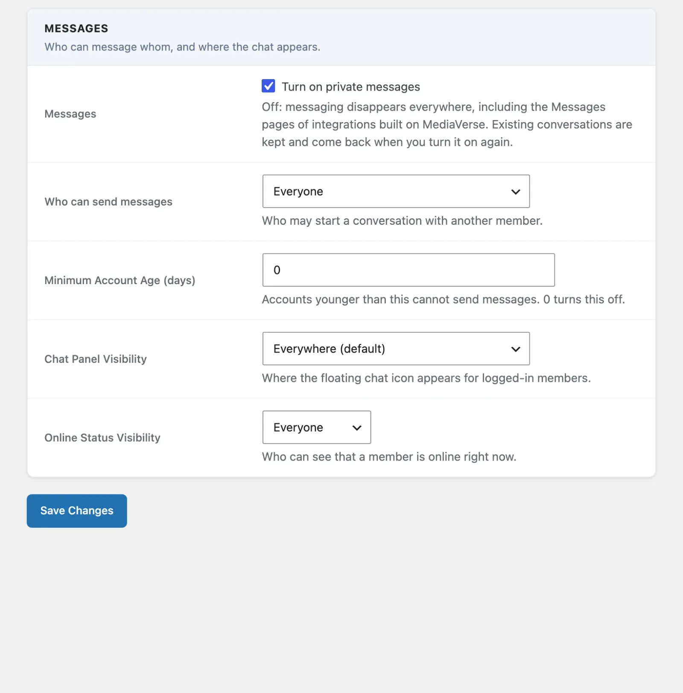Click the 'Who can send messages' row label

pyautogui.click(x=108, y=202)
